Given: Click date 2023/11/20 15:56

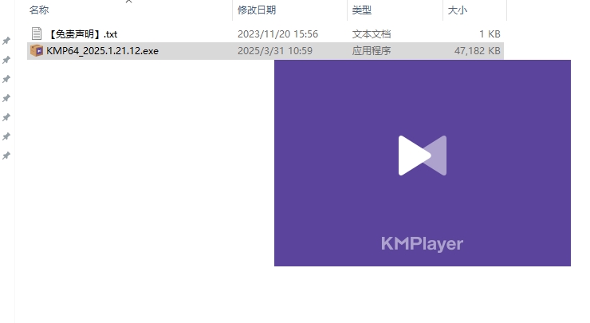Looking at the screenshot, I should 277,34.
